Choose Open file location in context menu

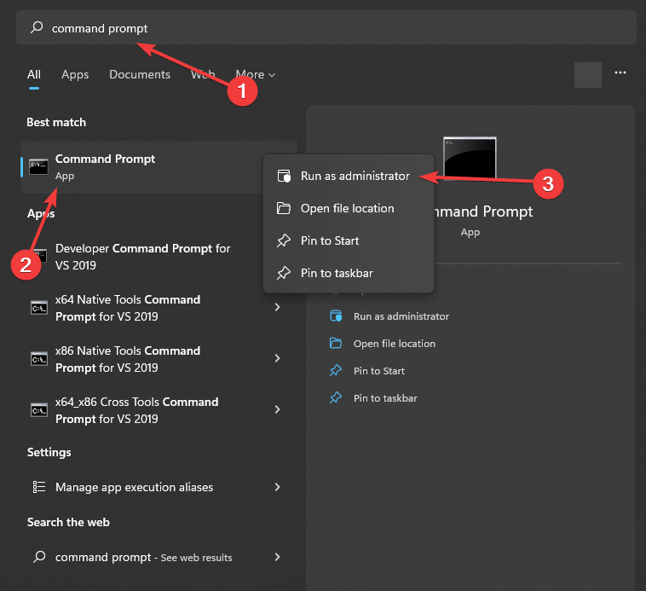(349, 209)
